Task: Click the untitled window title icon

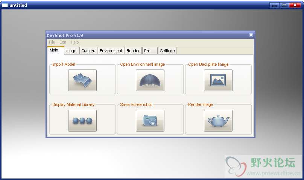Action: pyautogui.click(x=5, y=5)
